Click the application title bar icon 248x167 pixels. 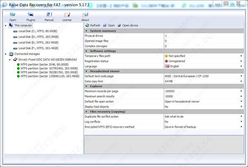[5, 5]
